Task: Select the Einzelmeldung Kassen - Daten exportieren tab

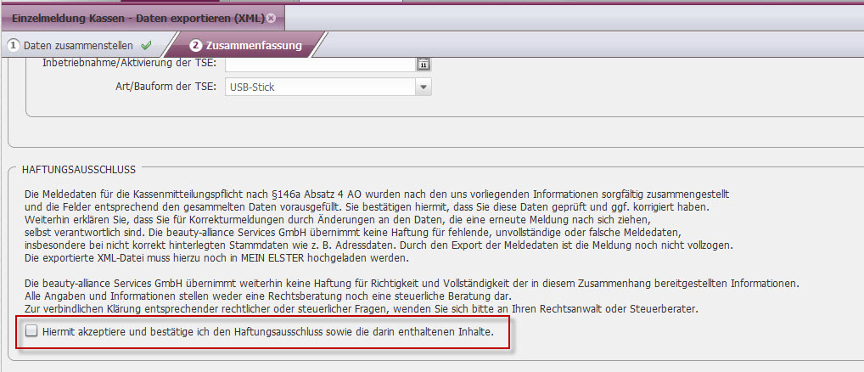Action: click(x=143, y=18)
